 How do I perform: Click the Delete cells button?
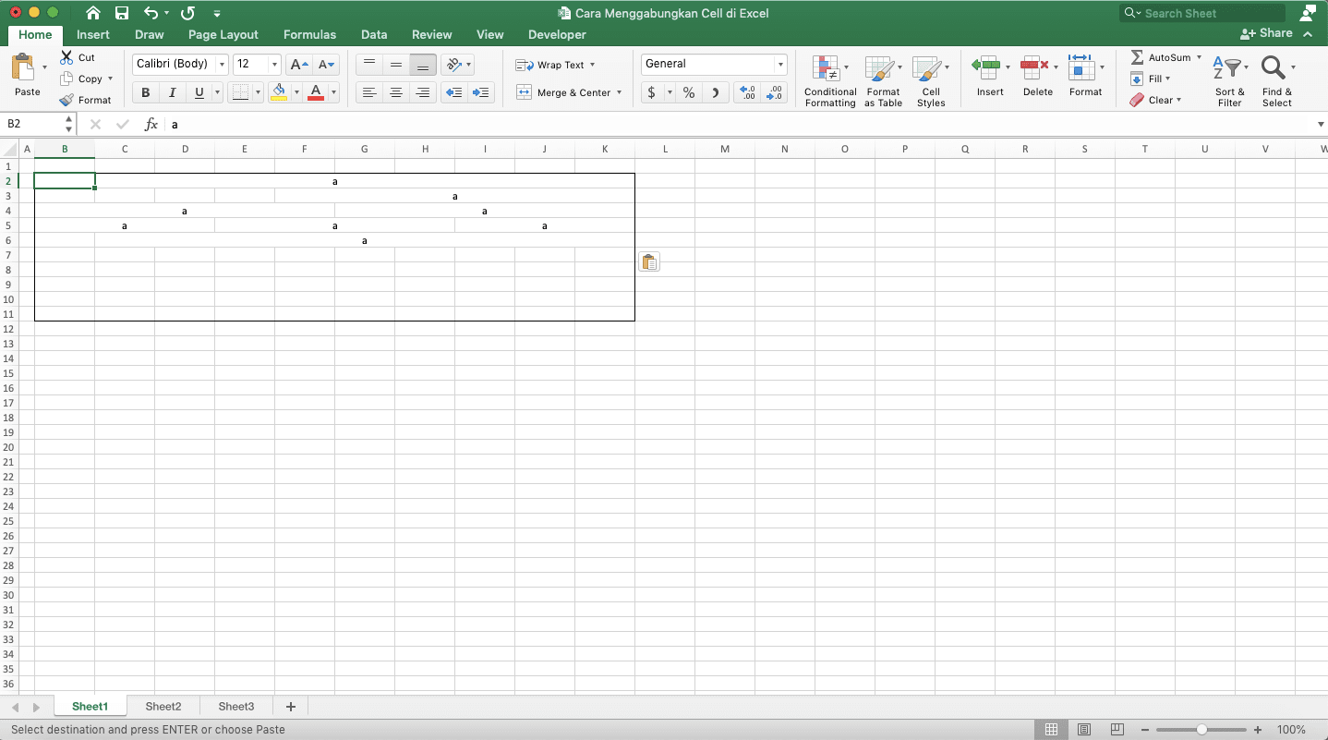click(x=1038, y=76)
